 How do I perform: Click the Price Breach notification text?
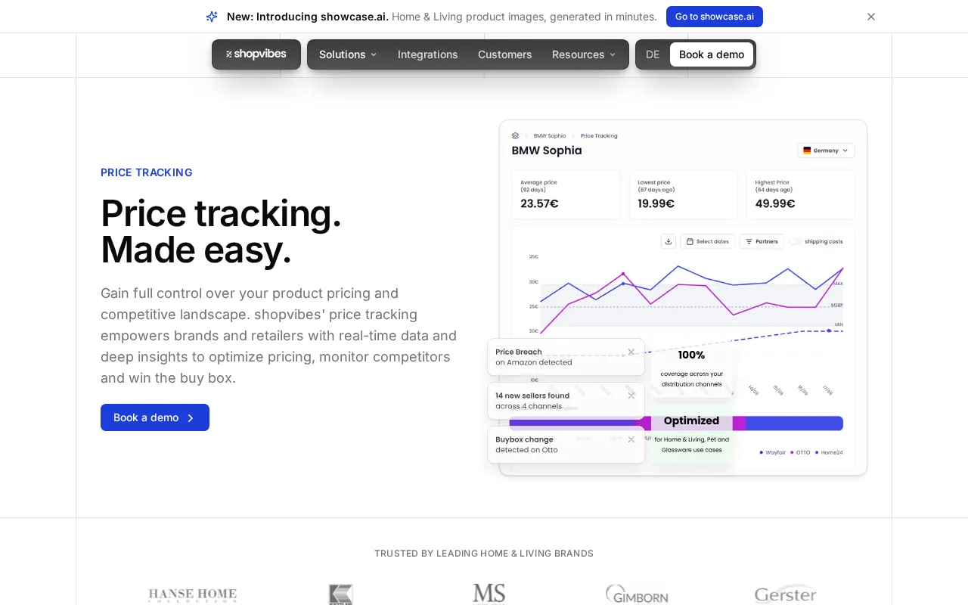(534, 357)
